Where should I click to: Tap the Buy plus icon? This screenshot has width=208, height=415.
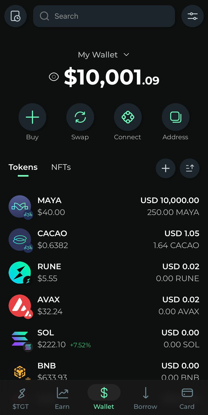32,117
